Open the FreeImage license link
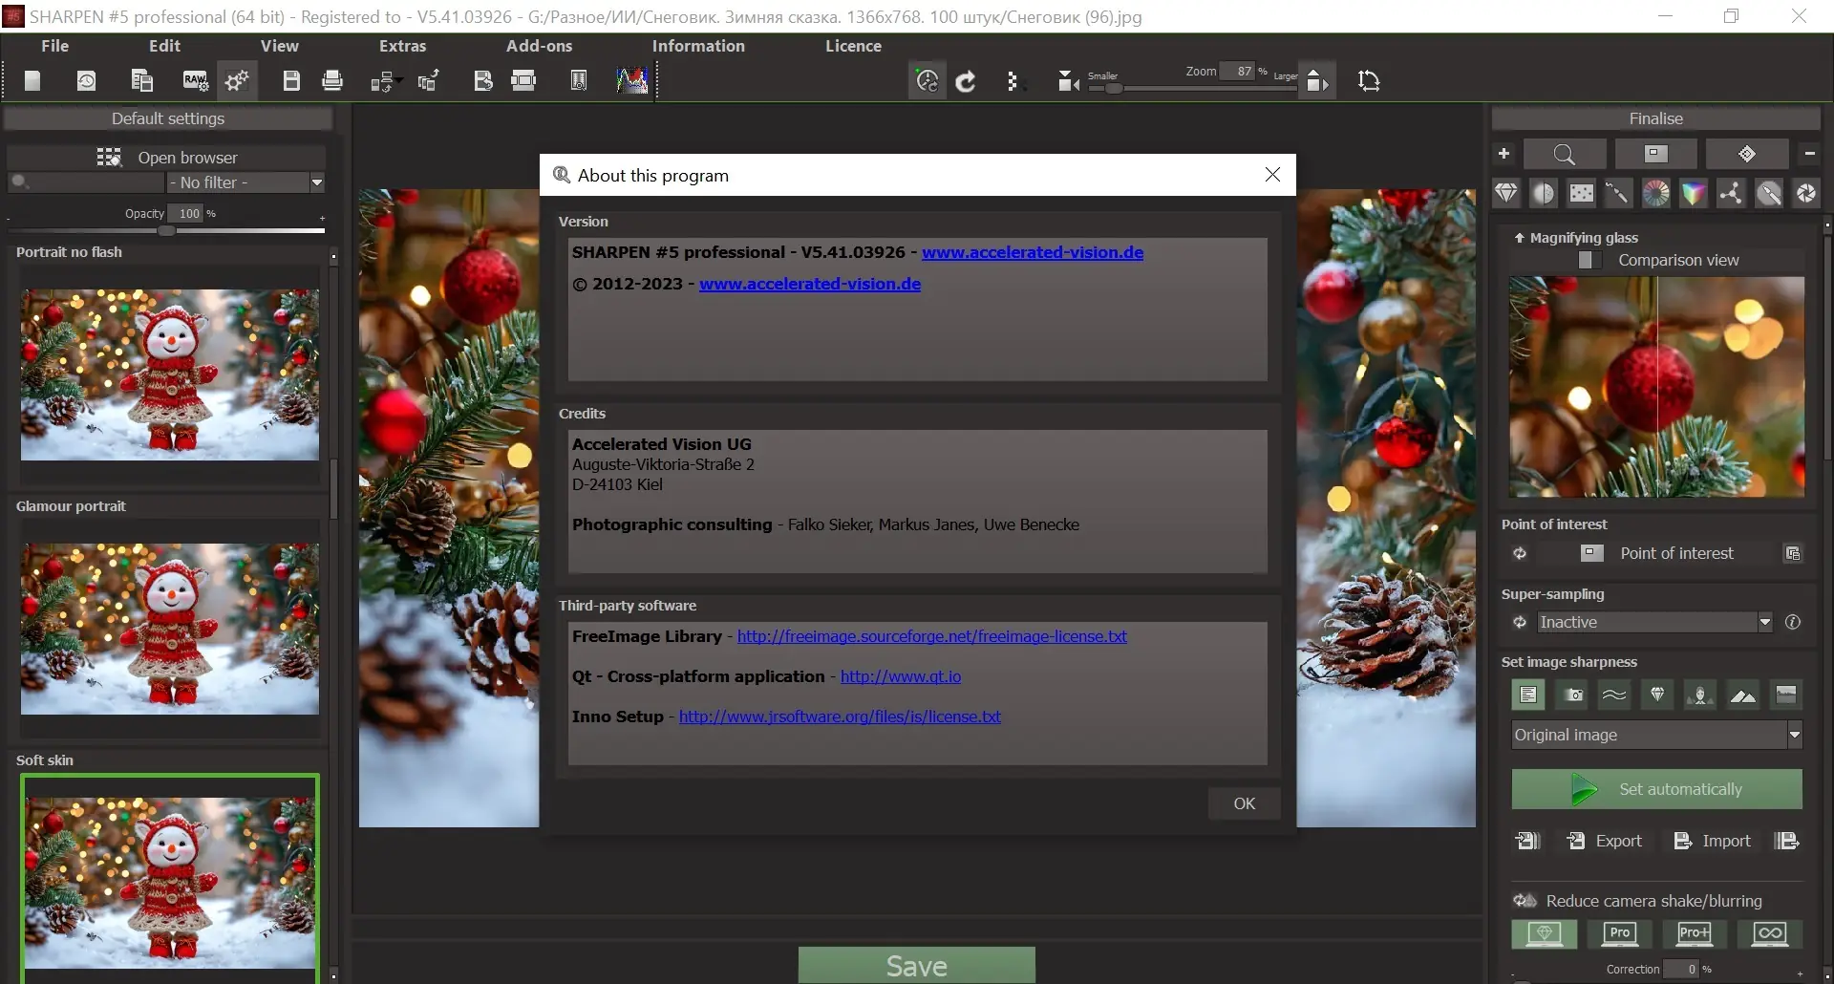This screenshot has width=1834, height=984. tap(933, 636)
